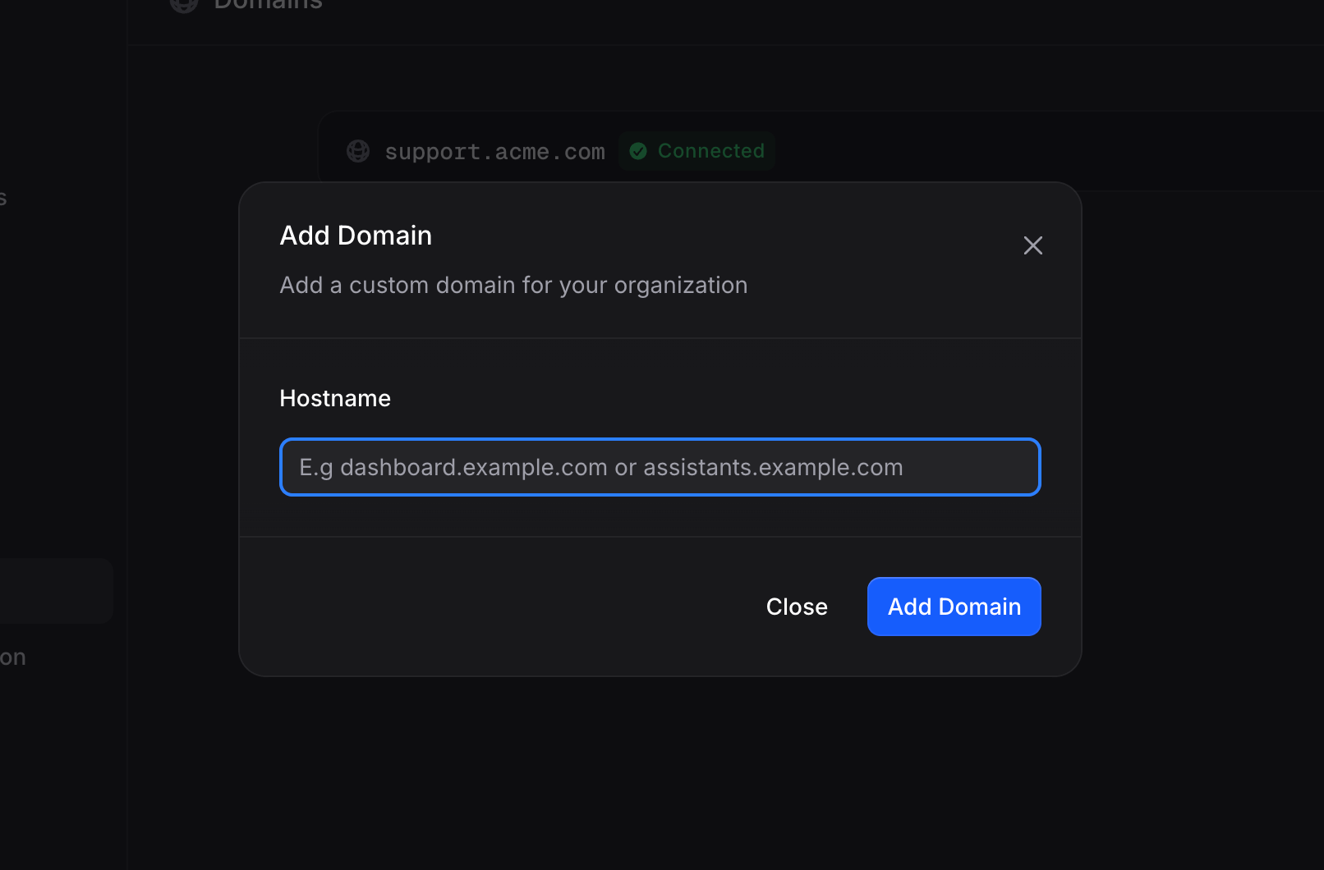Expand the support.acme.com domain row
Image resolution: width=1324 pixels, height=870 pixels.
point(494,151)
